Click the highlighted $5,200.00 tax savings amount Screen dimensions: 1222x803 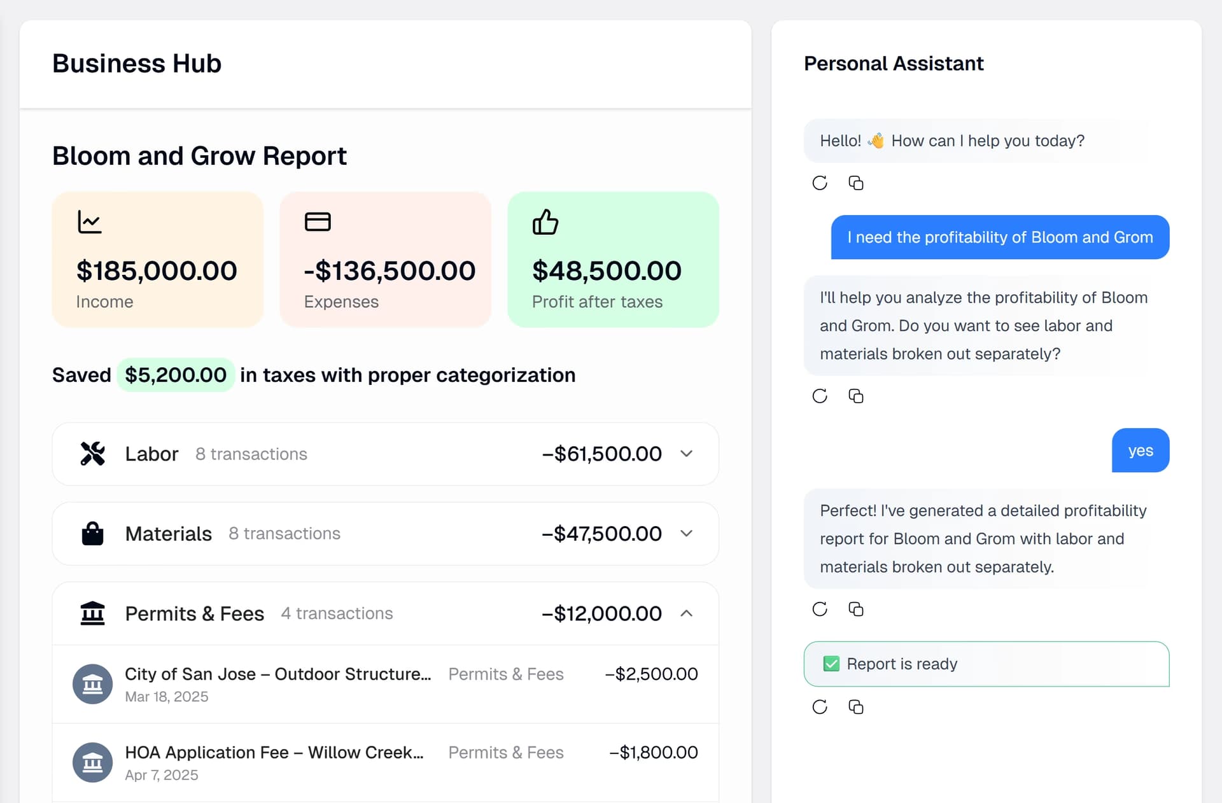(176, 375)
